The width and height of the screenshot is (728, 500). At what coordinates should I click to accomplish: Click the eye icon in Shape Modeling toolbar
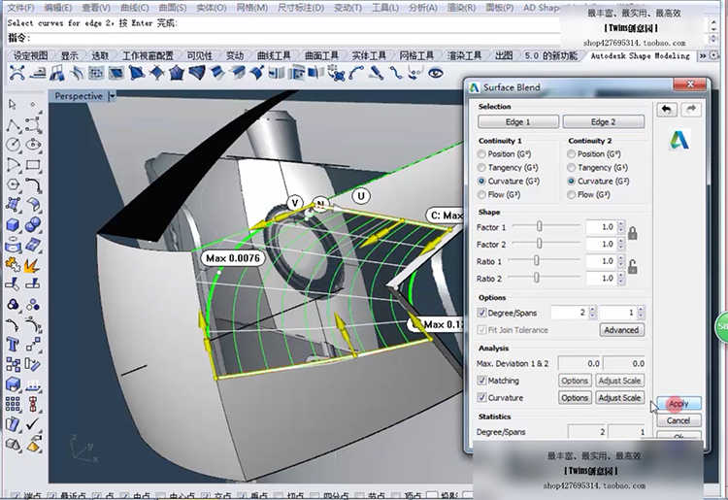coord(436,72)
